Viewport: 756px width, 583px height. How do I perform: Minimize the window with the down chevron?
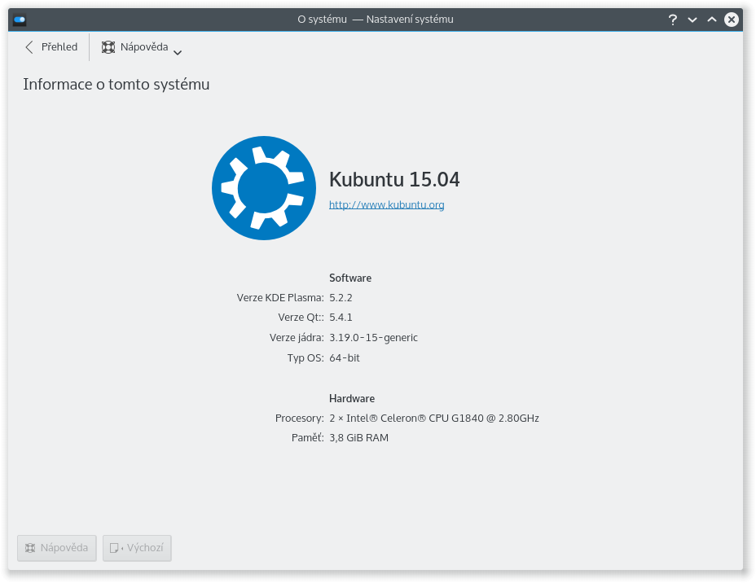pos(692,20)
